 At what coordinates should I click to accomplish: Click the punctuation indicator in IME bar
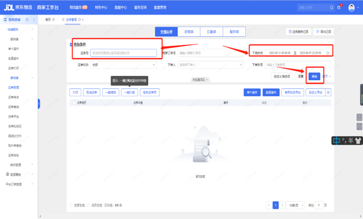(x=344, y=140)
